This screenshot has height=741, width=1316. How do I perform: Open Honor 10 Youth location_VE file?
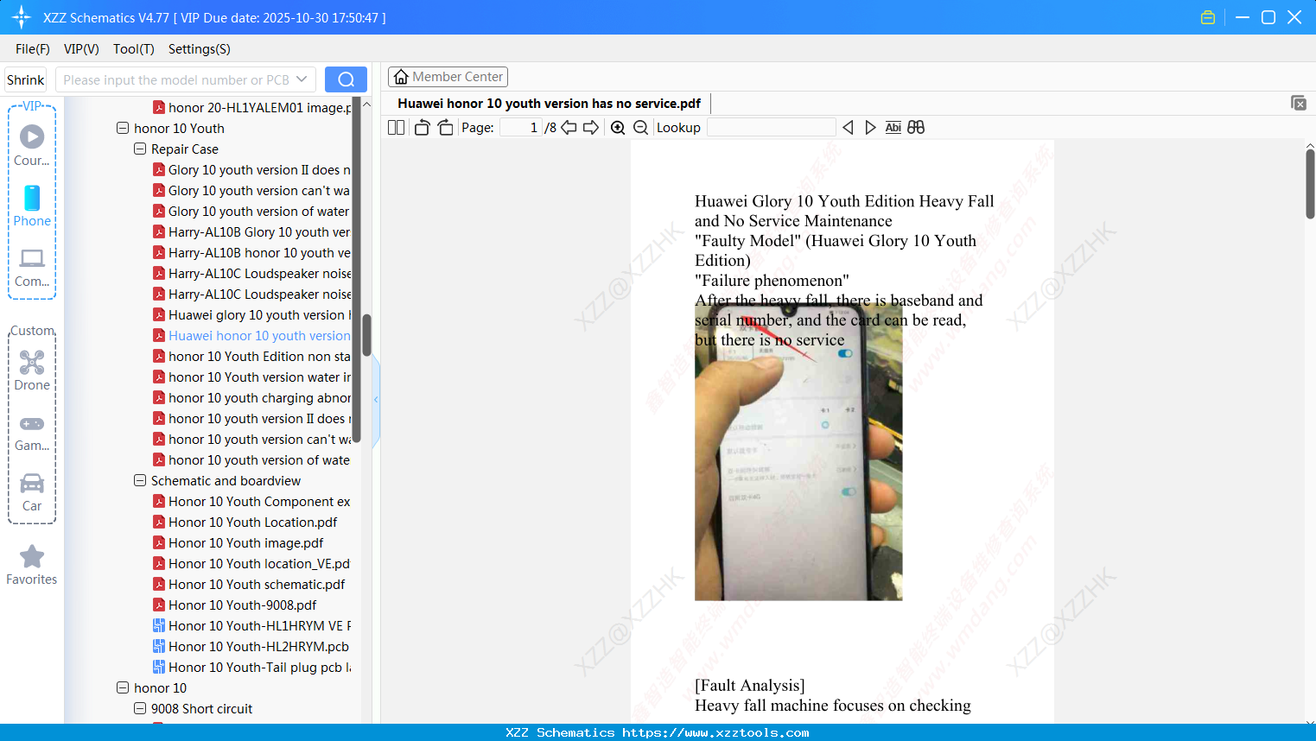coord(251,563)
